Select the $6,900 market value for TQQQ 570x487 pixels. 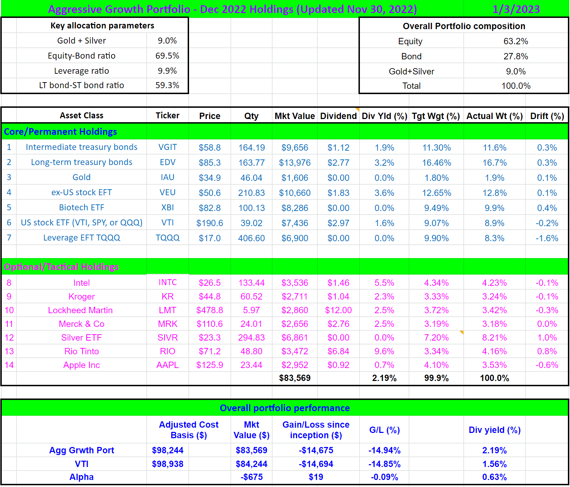[x=295, y=238]
